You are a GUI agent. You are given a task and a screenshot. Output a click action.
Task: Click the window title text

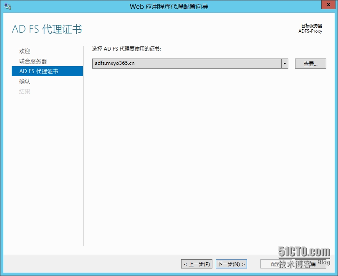point(169,6)
